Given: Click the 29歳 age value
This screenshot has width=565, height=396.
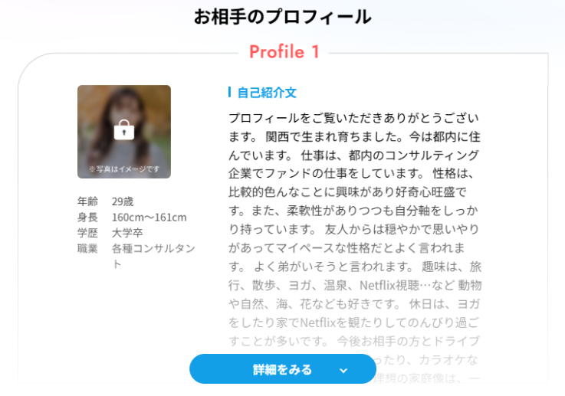Looking at the screenshot, I should (x=123, y=201).
